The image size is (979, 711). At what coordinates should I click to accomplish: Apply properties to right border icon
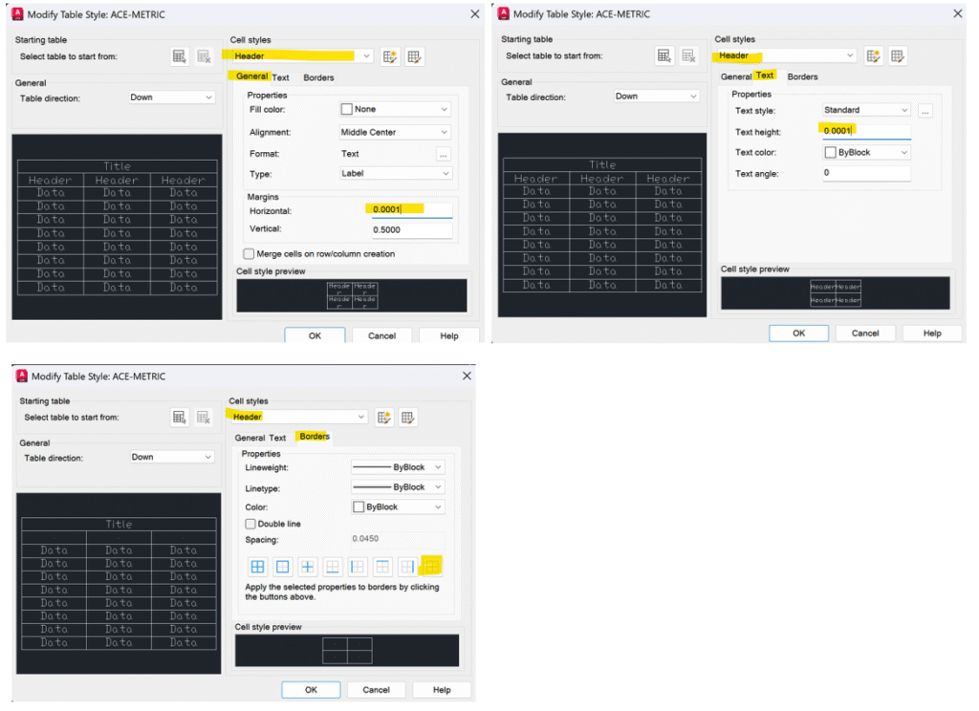tap(407, 567)
